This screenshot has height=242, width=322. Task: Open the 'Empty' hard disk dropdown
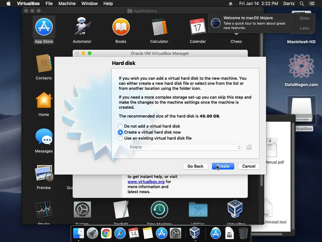pyautogui.click(x=184, y=147)
